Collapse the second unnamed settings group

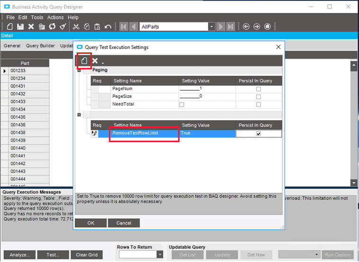coord(79,115)
